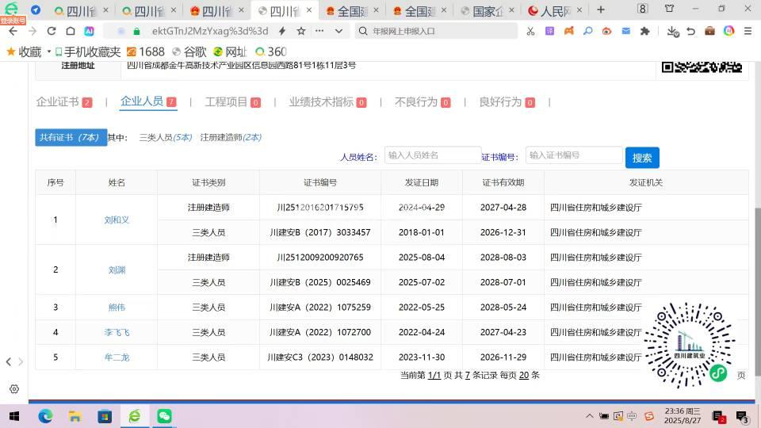The image size is (761, 428).
Task: Open the downloads icon in toolbar
Action: (x=671, y=31)
